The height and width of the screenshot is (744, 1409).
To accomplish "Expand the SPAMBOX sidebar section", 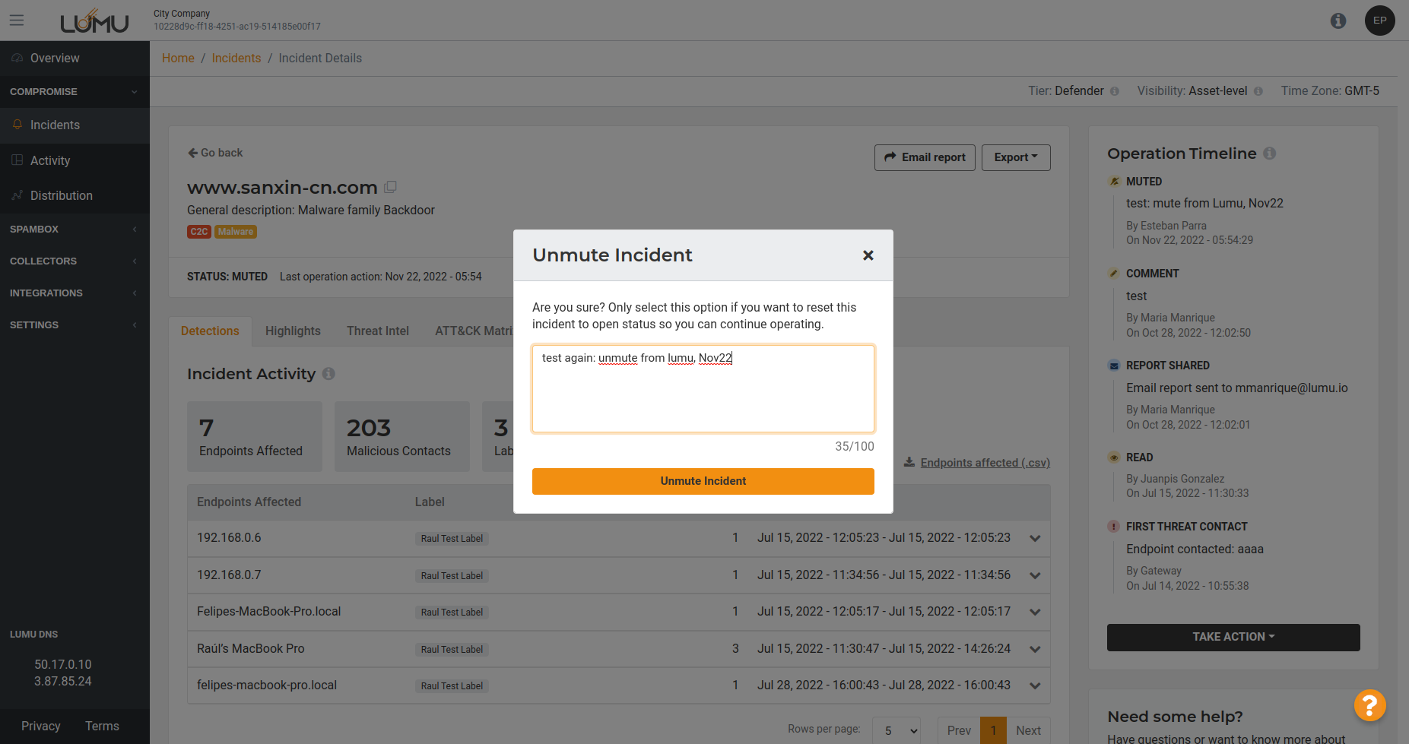I will 74,229.
